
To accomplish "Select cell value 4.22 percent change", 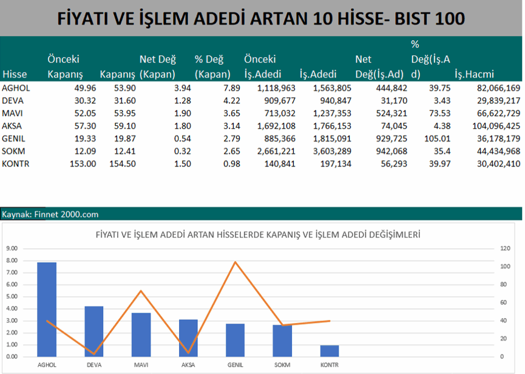I will click(x=232, y=101).
